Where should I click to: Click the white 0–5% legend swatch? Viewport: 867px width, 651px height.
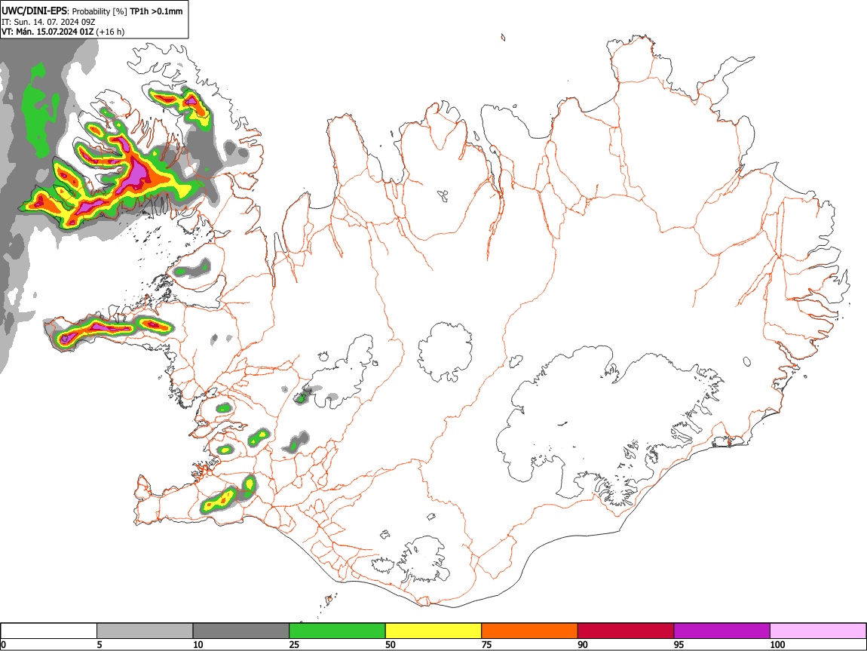click(49, 631)
